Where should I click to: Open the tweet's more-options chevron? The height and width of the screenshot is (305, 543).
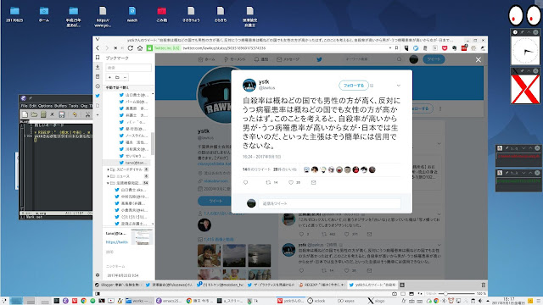tap(399, 86)
